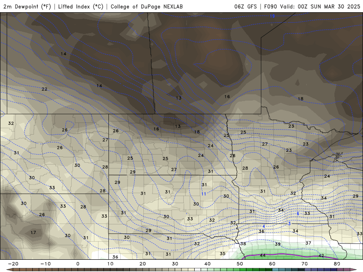Click the '22' dewpoint value

coord(44,89)
